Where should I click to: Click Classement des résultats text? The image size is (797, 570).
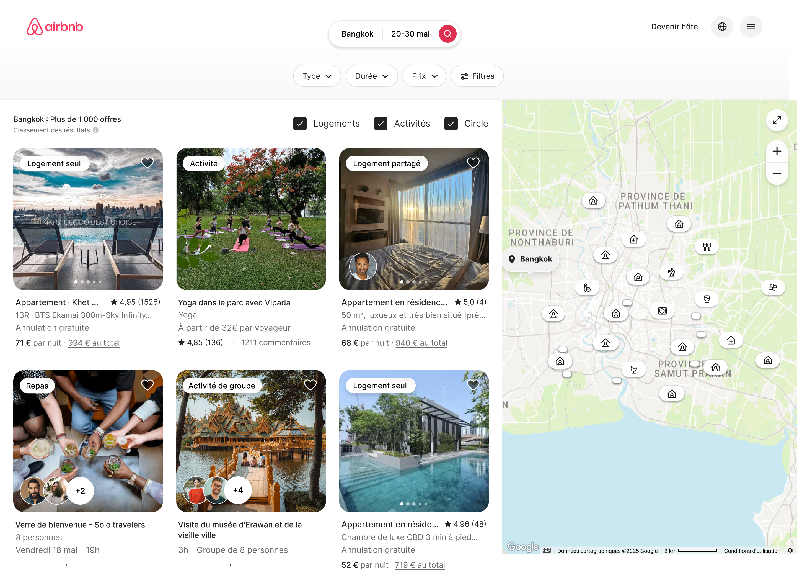coord(51,130)
